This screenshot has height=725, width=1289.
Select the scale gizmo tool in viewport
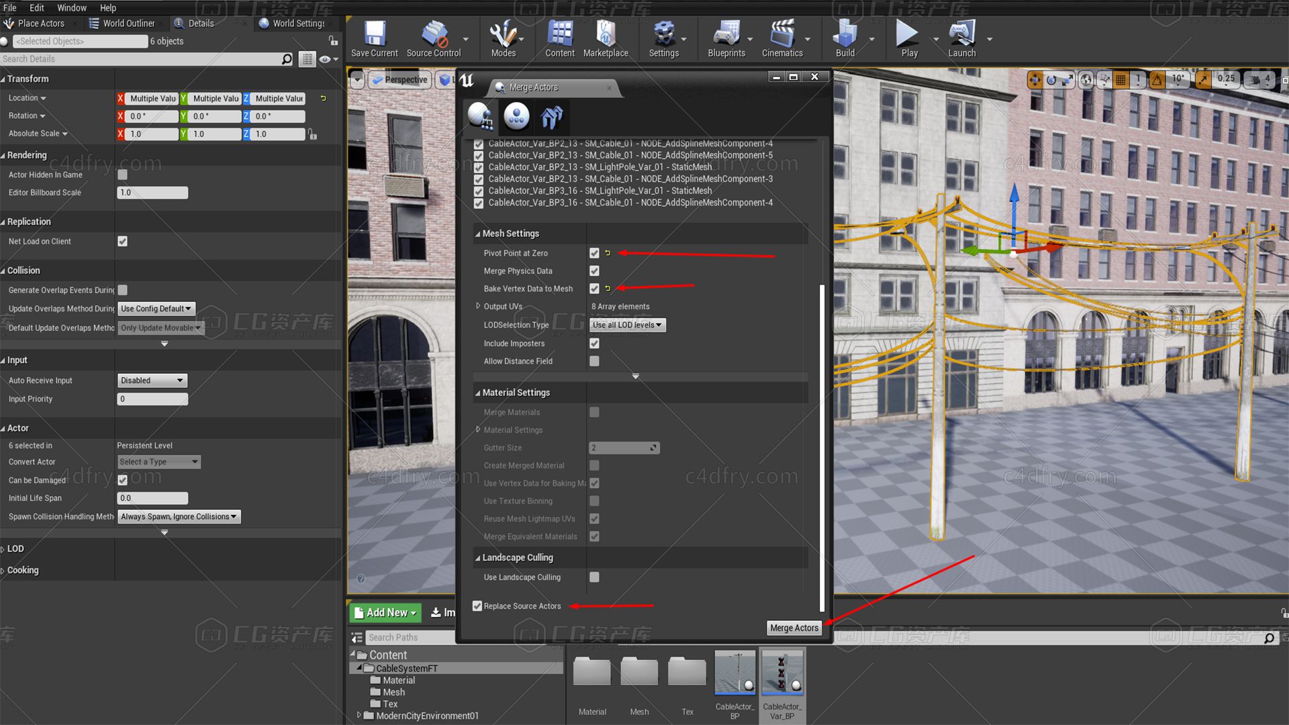(x=1067, y=80)
